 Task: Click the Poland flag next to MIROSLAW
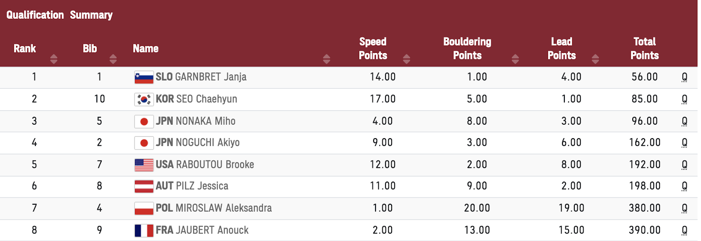pyautogui.click(x=144, y=208)
